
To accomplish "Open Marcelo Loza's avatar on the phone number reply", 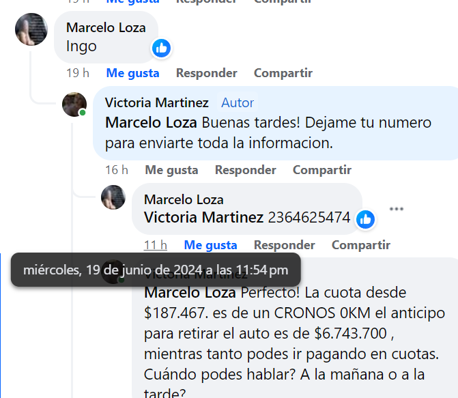I will tap(113, 197).
